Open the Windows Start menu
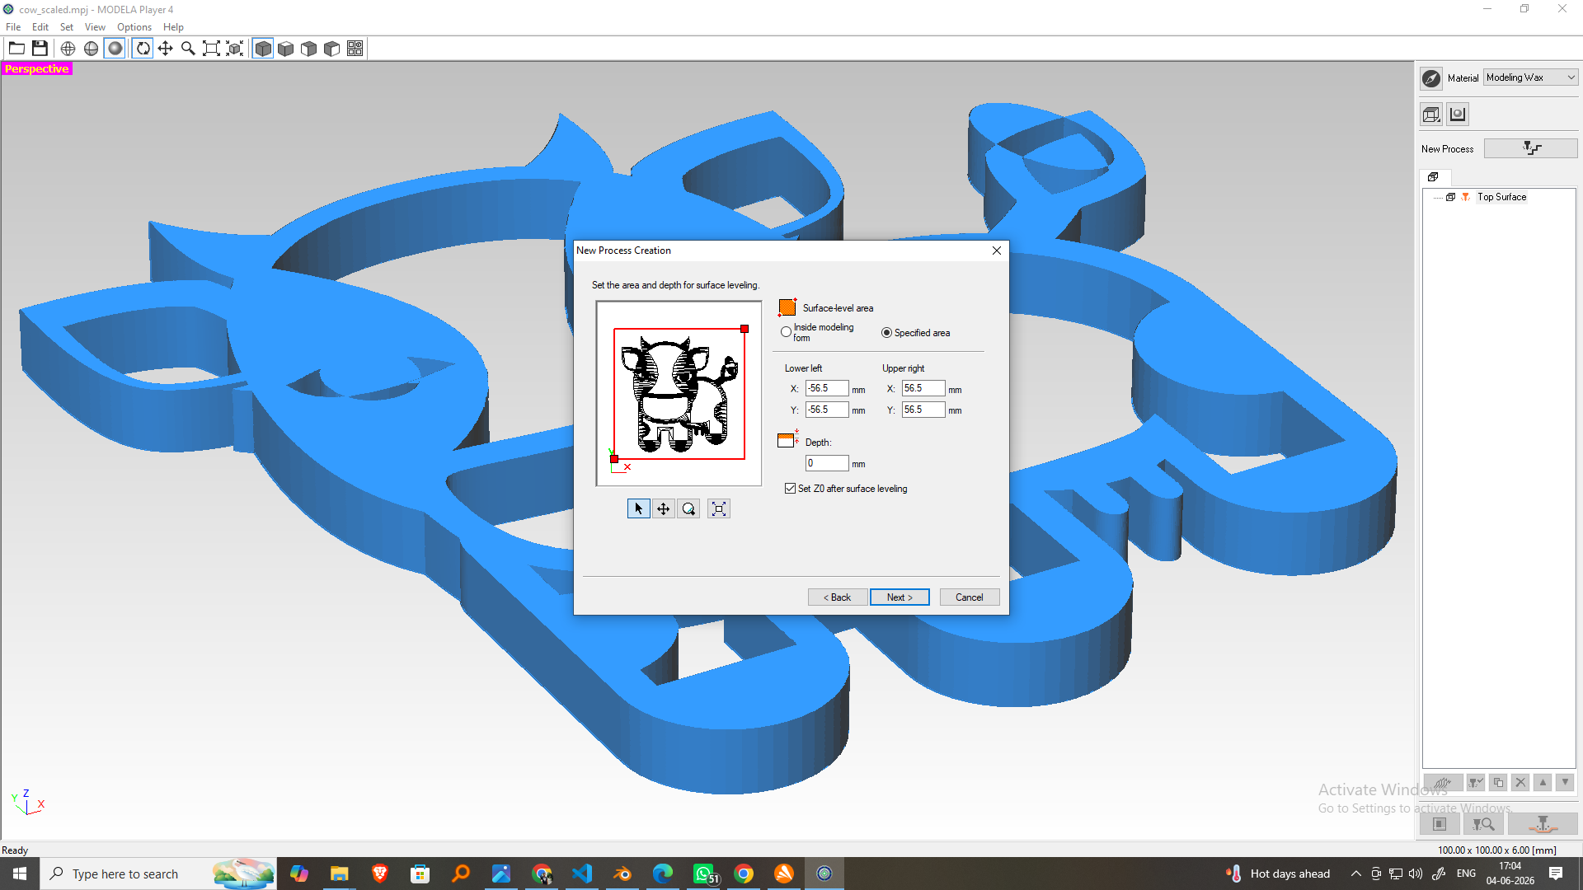Image resolution: width=1583 pixels, height=890 pixels. tap(20, 874)
